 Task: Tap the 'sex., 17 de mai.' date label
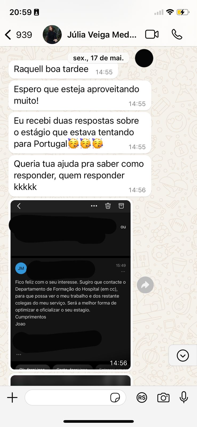98,58
